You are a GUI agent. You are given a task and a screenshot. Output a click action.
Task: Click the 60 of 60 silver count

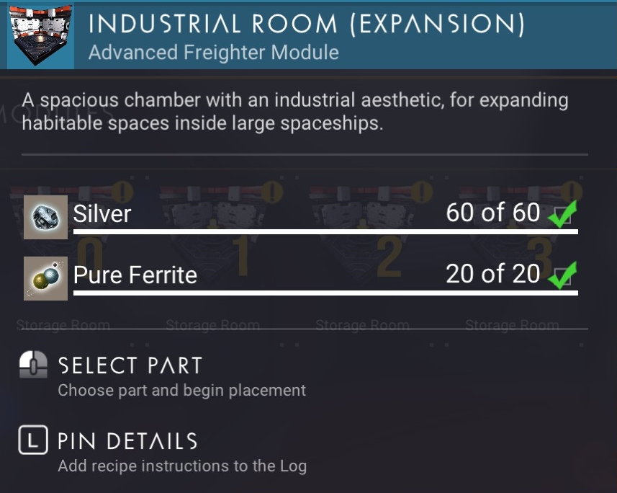(493, 213)
